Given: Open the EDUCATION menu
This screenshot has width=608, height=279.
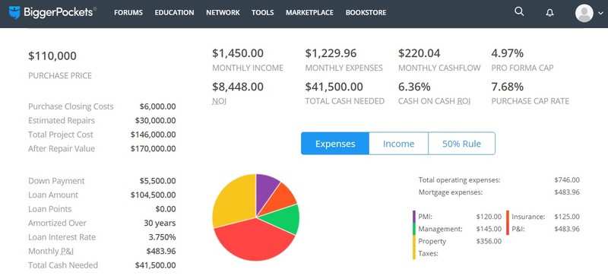Looking at the screenshot, I should pos(175,12).
